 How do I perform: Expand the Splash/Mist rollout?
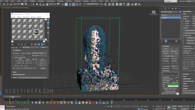tap(187, 79)
